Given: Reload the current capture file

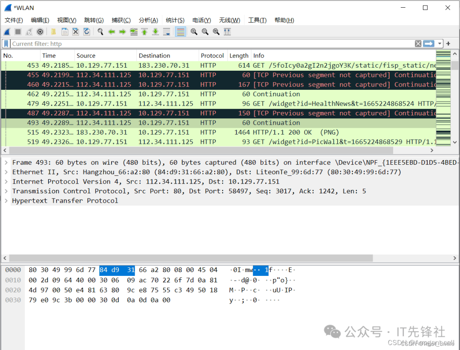Looking at the screenshot, I should (x=86, y=32).
